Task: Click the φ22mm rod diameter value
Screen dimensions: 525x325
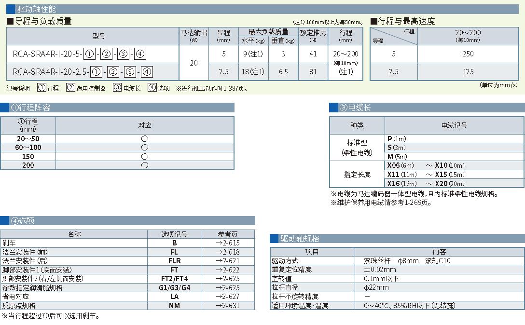Action: click(376, 287)
